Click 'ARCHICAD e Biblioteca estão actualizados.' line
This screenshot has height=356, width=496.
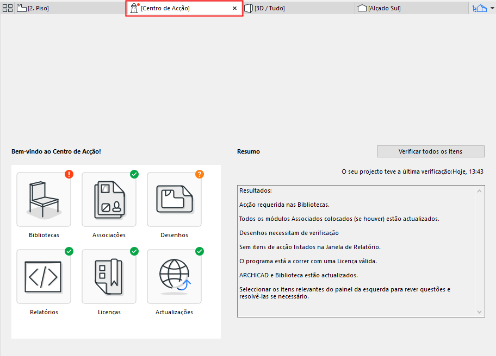point(298,275)
